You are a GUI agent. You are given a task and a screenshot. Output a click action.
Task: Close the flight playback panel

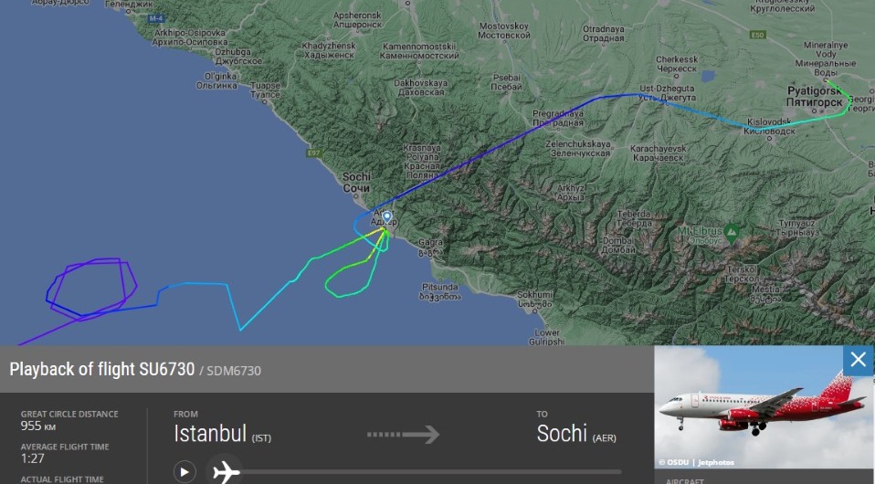click(858, 360)
